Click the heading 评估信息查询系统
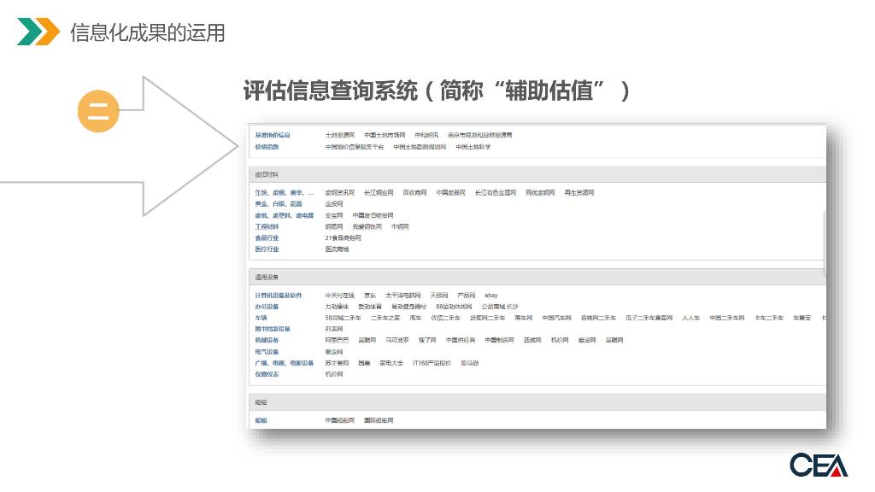Image resolution: width=875 pixels, height=492 pixels. coord(331,91)
